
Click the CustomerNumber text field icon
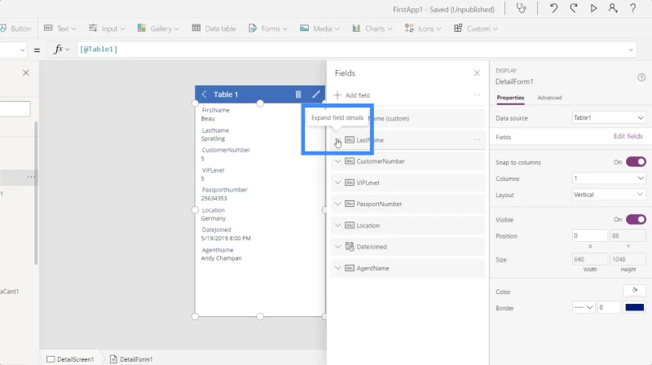(350, 161)
